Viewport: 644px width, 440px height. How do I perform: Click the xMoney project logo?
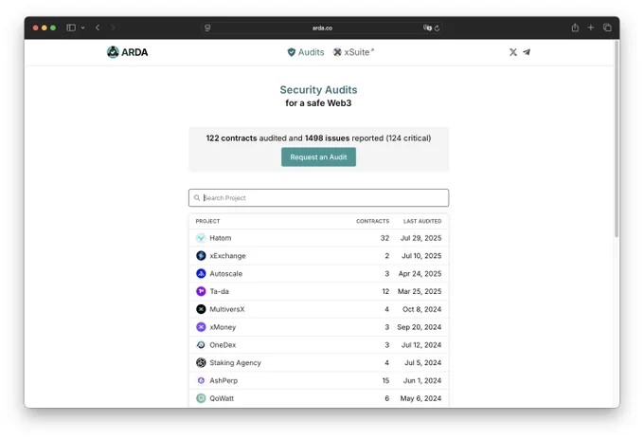click(x=201, y=327)
